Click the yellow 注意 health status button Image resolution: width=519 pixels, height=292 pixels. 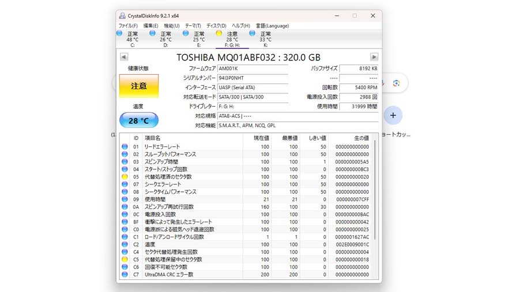(139, 86)
